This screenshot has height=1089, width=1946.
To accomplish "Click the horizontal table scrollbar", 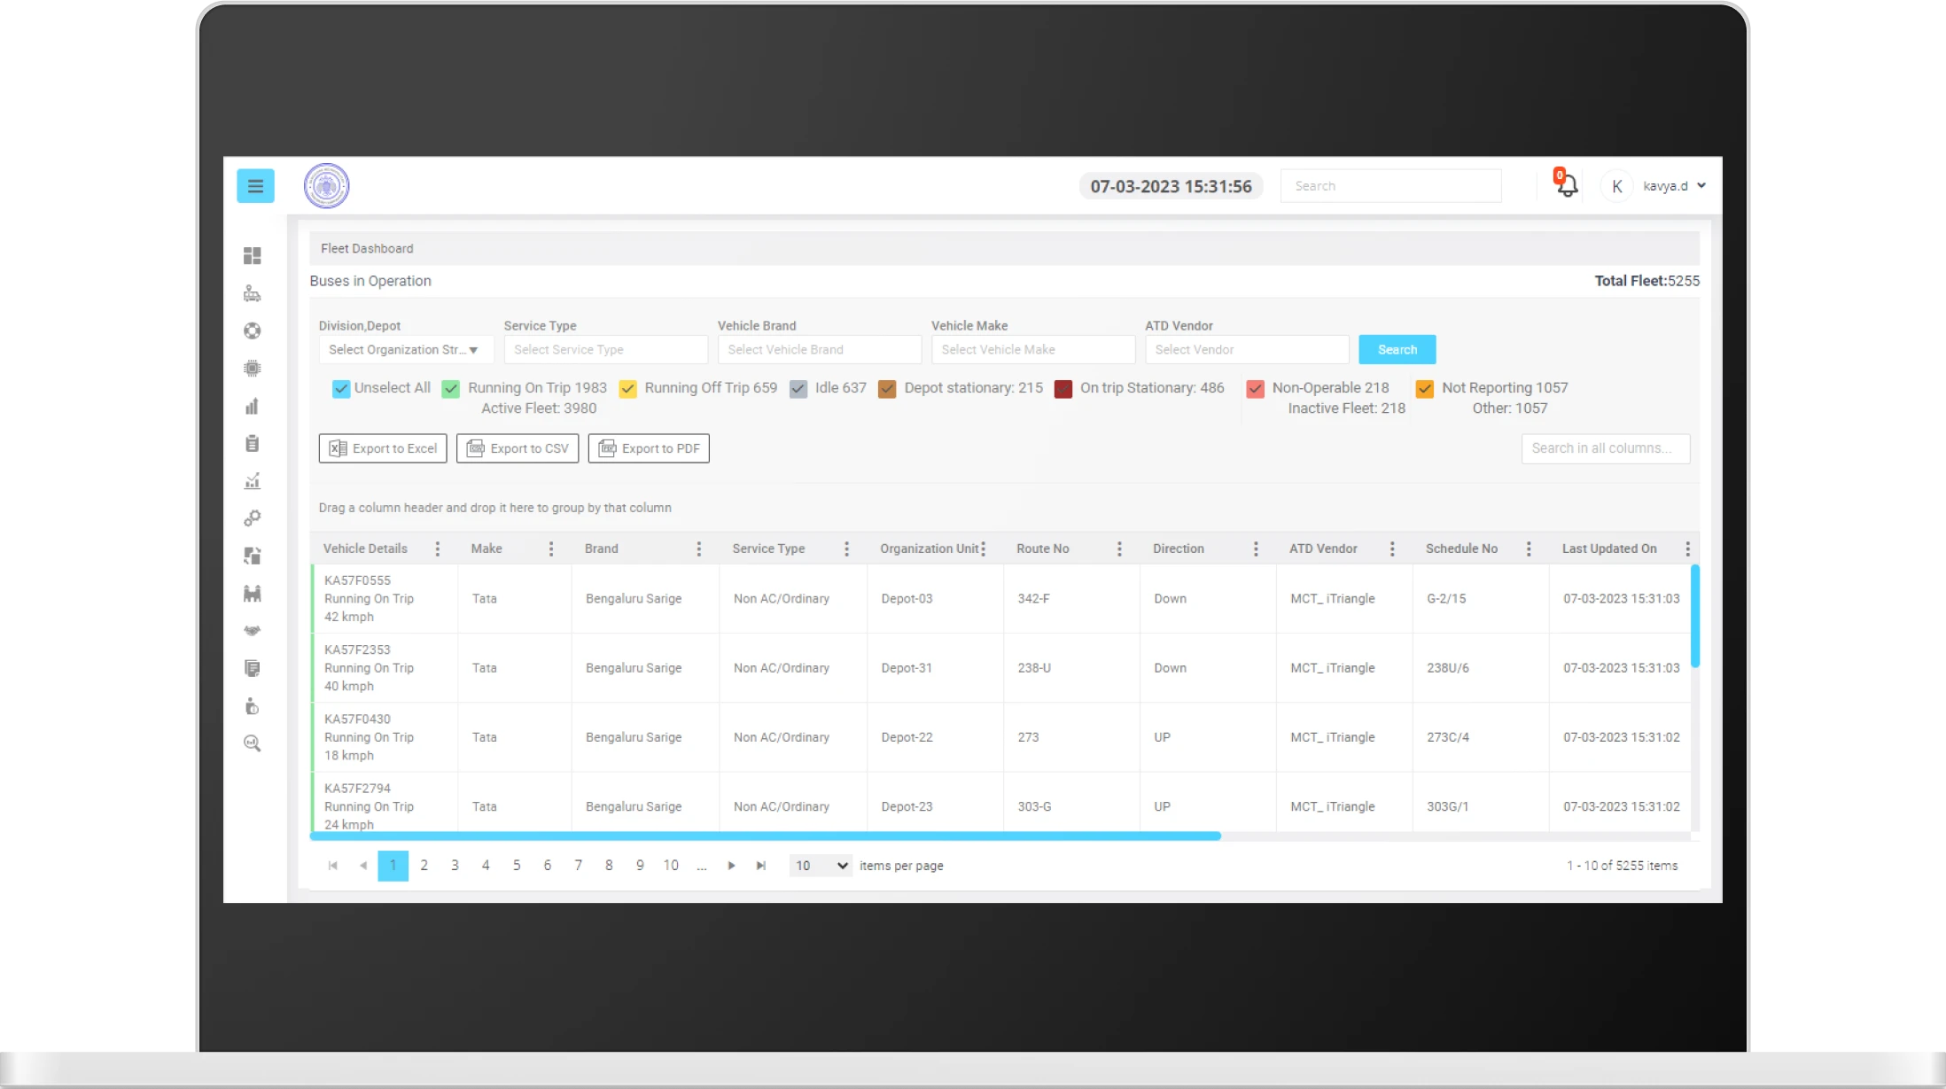I will point(765,836).
